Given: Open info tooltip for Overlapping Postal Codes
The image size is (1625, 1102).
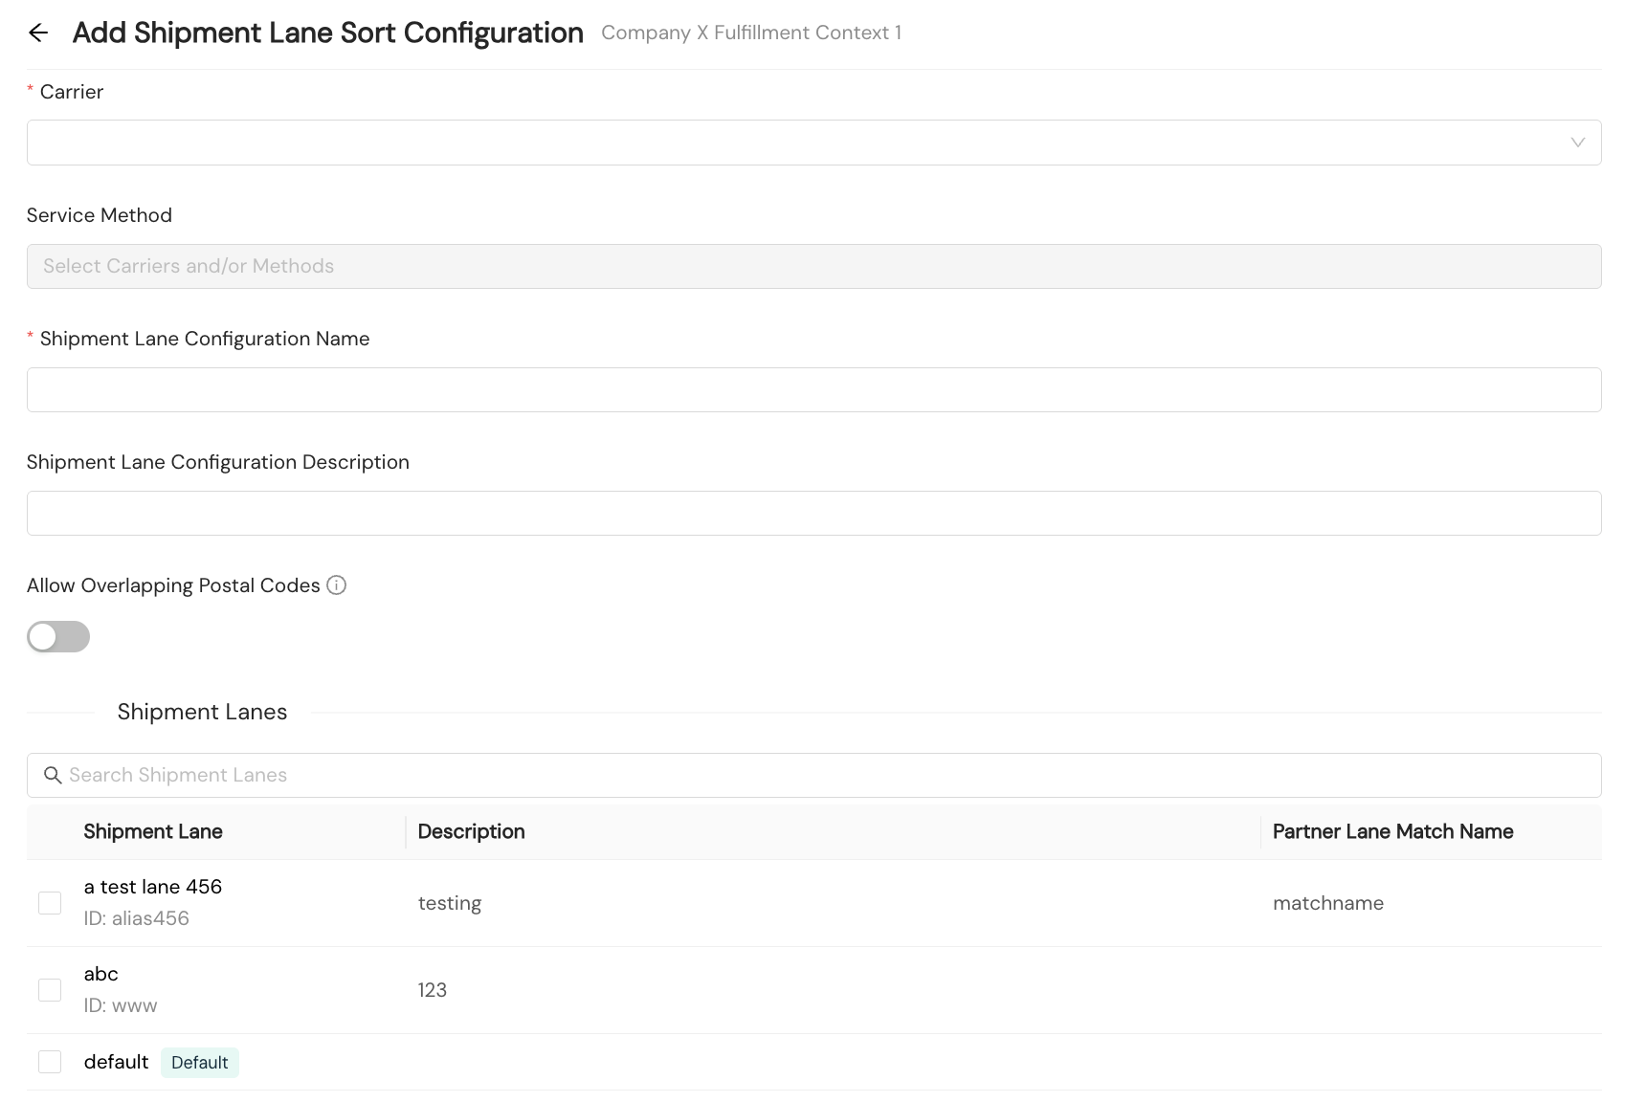Looking at the screenshot, I should (336, 585).
